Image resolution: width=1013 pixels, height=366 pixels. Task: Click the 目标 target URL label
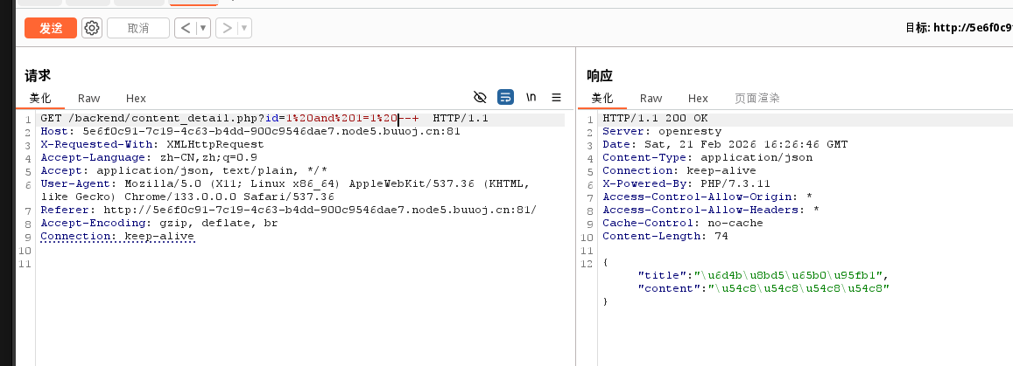tap(959, 28)
